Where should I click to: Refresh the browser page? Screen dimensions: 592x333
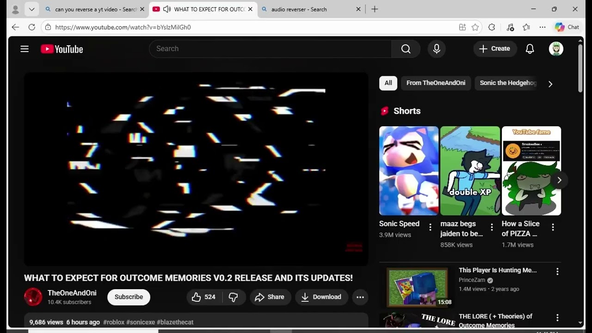(x=31, y=27)
